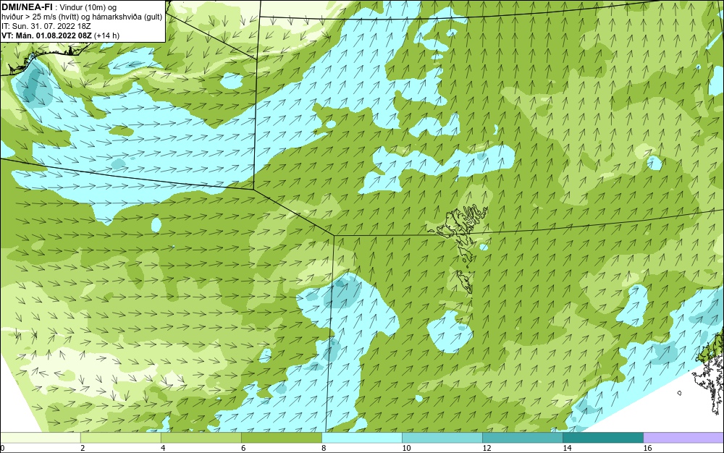The image size is (724, 453).
Task: Click the scale label '14' under the color bar
Action: point(567,448)
